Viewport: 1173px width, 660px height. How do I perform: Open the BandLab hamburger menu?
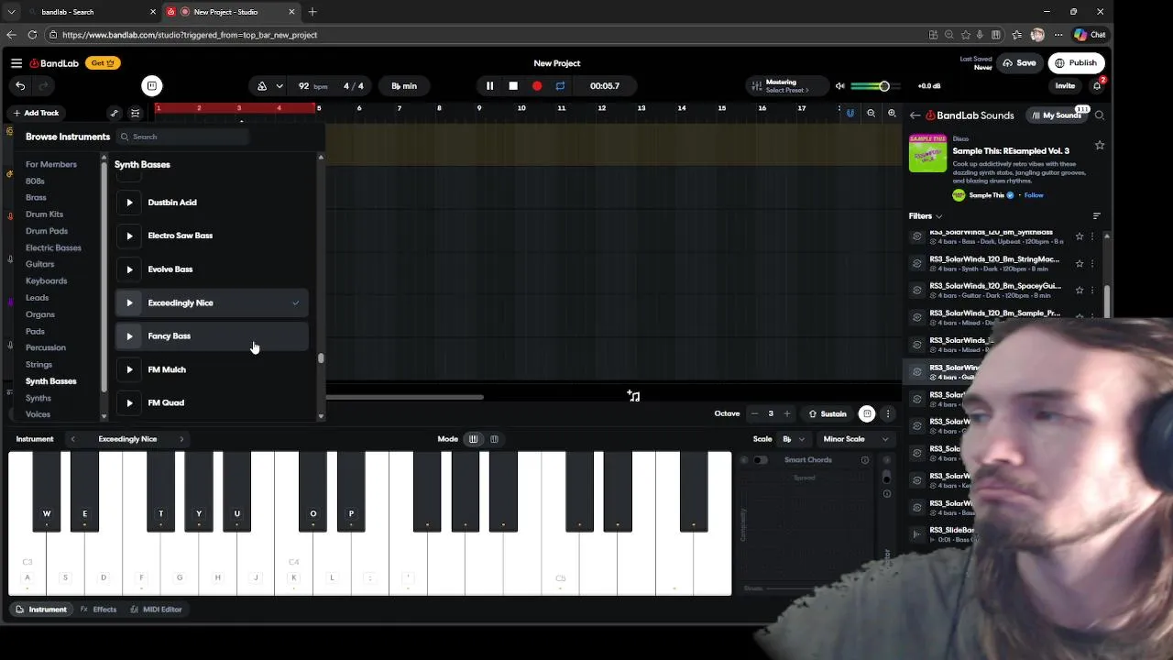[16, 63]
